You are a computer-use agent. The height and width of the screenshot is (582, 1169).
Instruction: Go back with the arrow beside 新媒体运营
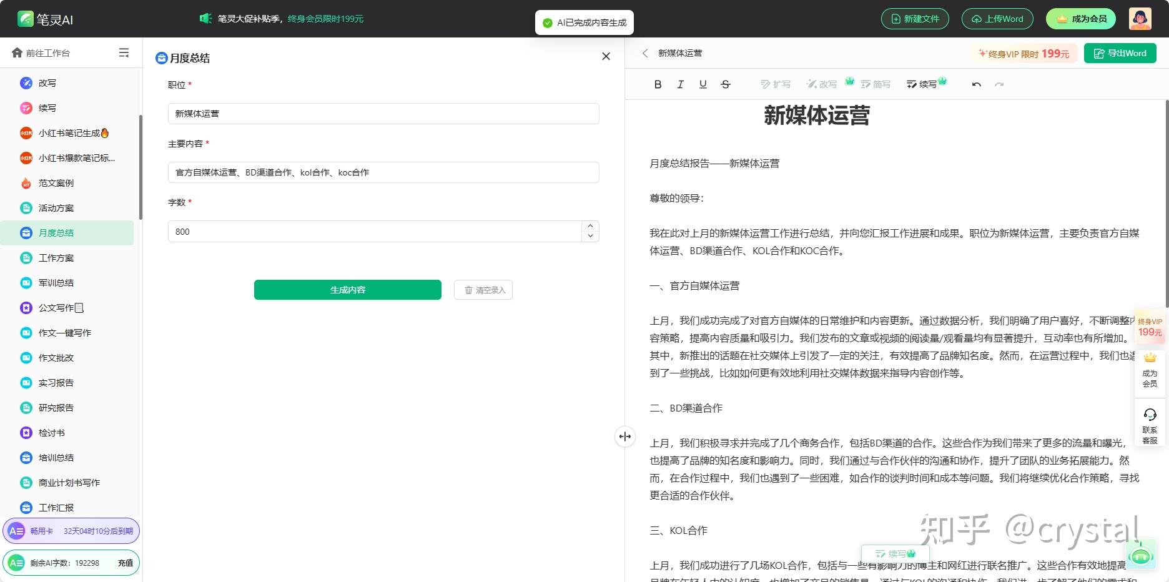pyautogui.click(x=645, y=53)
